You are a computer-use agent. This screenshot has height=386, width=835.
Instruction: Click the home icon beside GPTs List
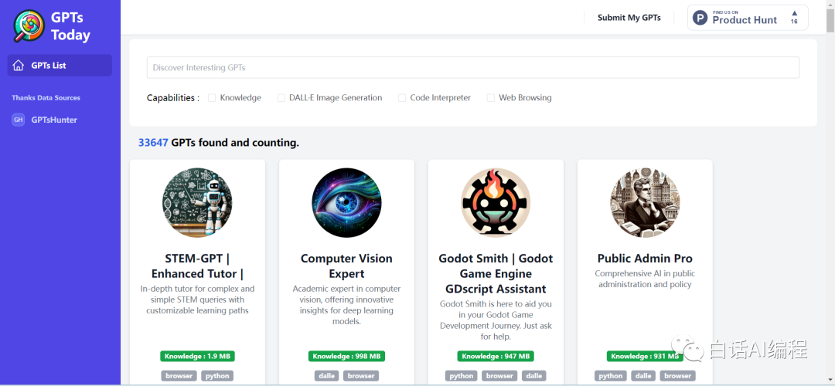click(18, 66)
